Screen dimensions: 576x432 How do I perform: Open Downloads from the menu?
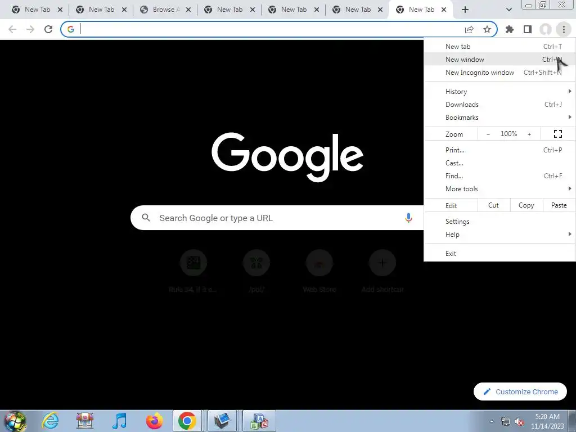pyautogui.click(x=499, y=104)
